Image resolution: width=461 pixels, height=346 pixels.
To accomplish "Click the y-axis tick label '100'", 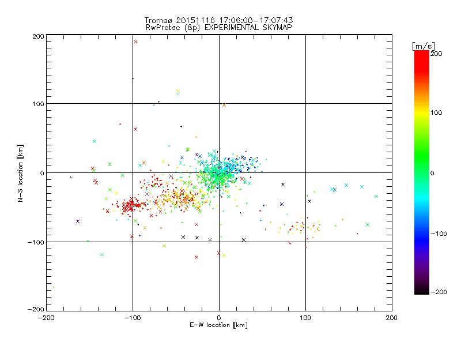I will 39,104.
